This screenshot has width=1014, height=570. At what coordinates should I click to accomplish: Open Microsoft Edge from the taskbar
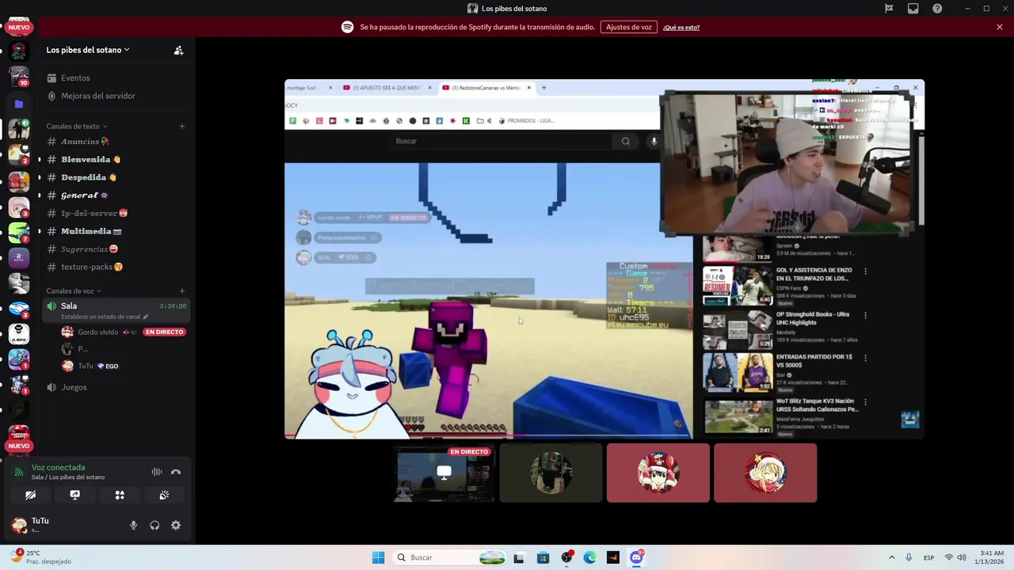(x=589, y=557)
